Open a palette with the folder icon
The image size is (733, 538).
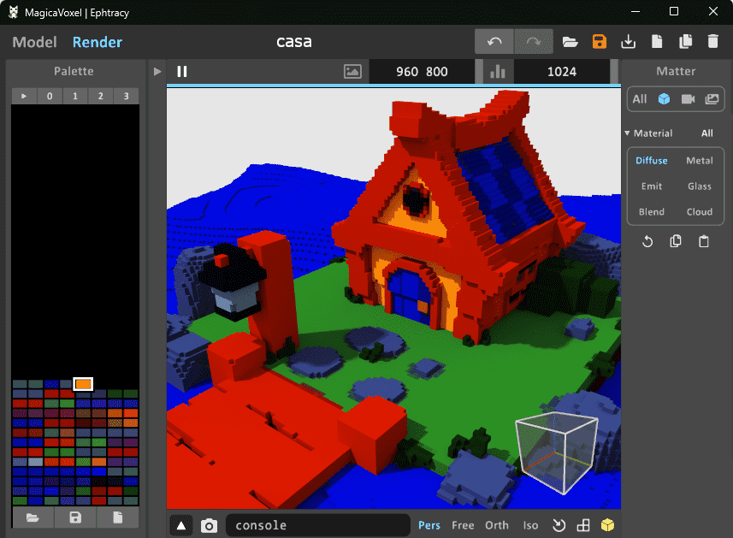pos(33,517)
